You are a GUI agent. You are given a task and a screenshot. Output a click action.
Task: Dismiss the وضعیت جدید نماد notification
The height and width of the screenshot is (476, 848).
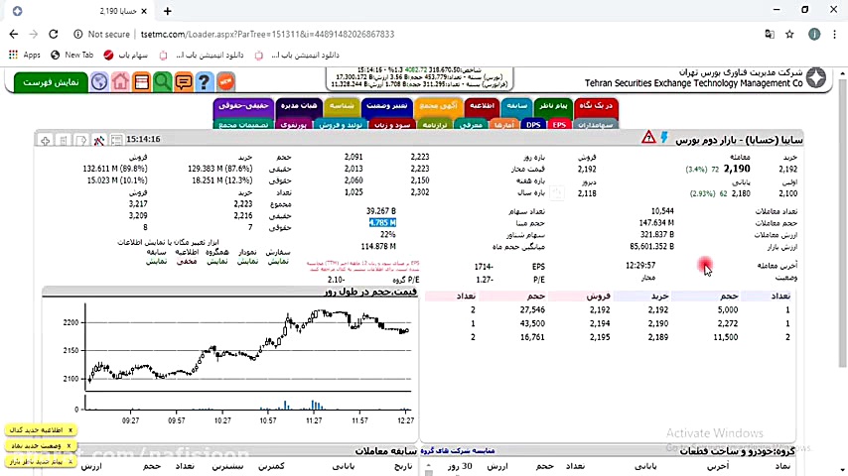pos(69,445)
